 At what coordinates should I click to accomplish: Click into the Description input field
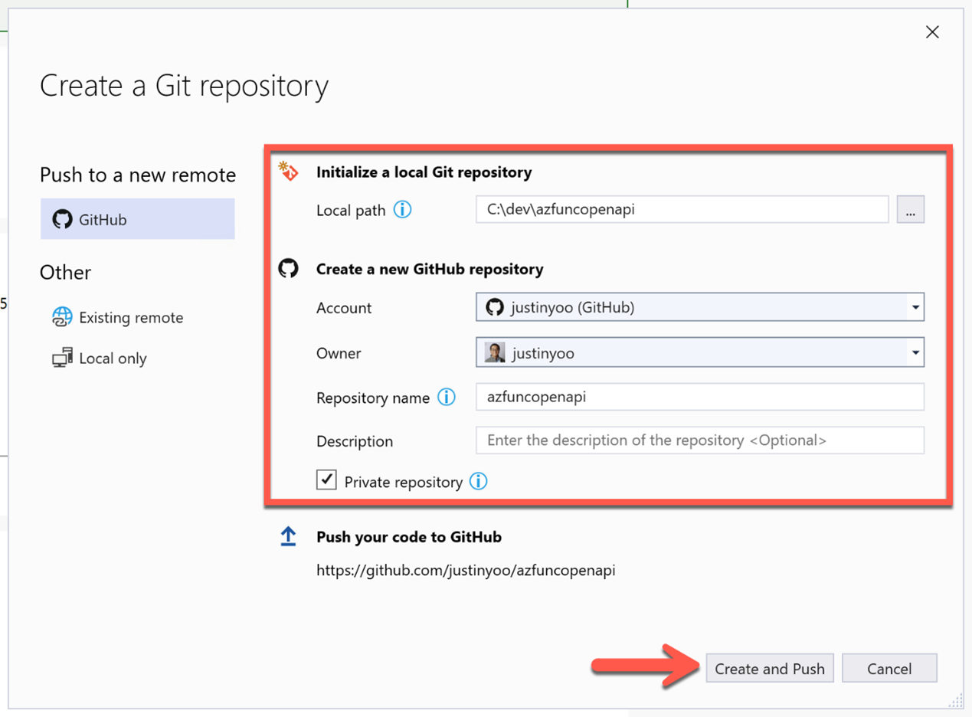tap(700, 440)
